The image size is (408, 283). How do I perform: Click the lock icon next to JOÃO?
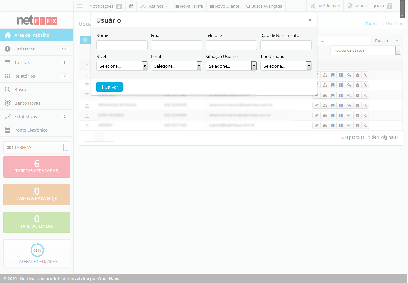click(390, 6)
